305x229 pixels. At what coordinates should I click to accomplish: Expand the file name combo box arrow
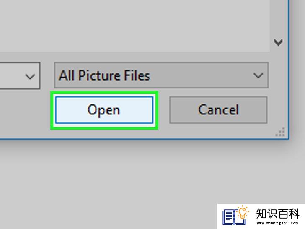[x=30, y=76]
